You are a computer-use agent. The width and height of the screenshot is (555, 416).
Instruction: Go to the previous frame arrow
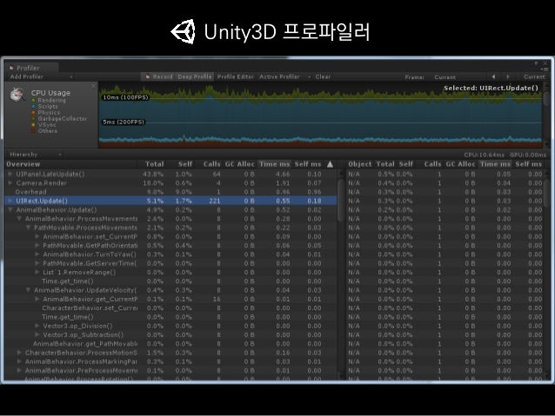pyautogui.click(x=493, y=76)
